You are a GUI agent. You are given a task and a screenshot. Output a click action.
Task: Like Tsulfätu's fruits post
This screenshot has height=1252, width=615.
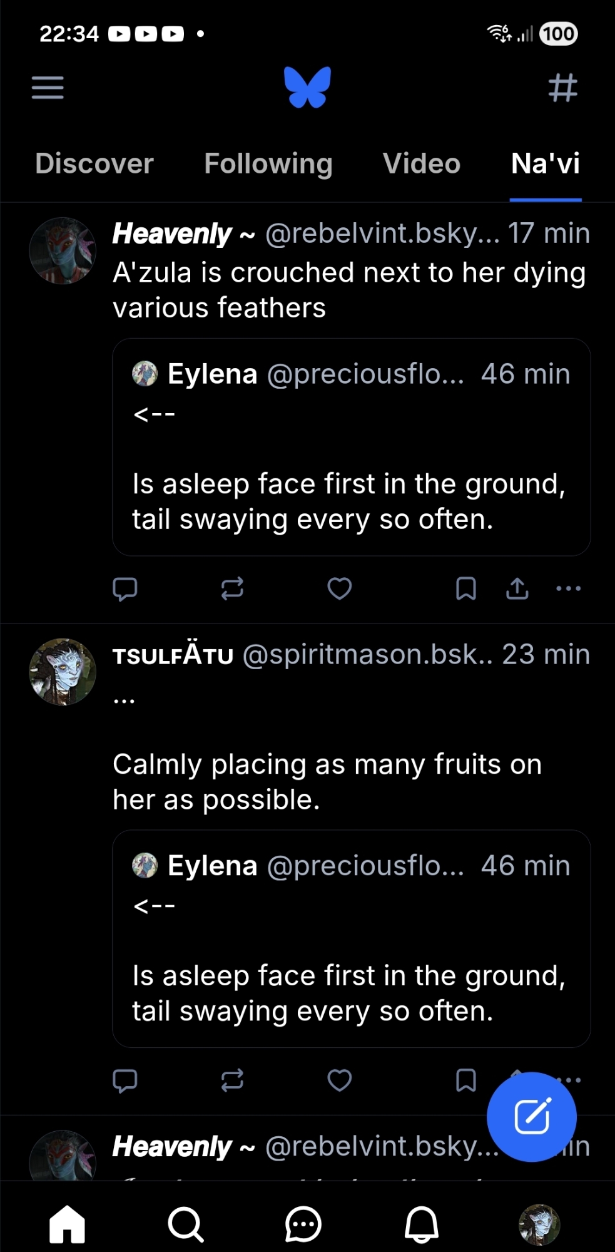[x=340, y=1080]
